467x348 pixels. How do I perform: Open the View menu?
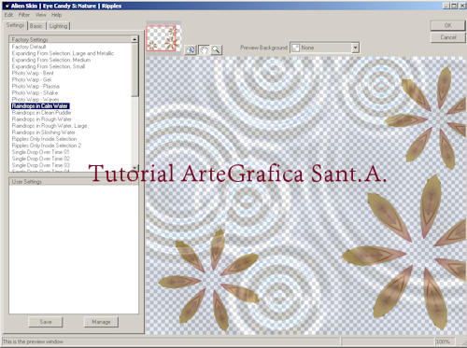coord(40,15)
